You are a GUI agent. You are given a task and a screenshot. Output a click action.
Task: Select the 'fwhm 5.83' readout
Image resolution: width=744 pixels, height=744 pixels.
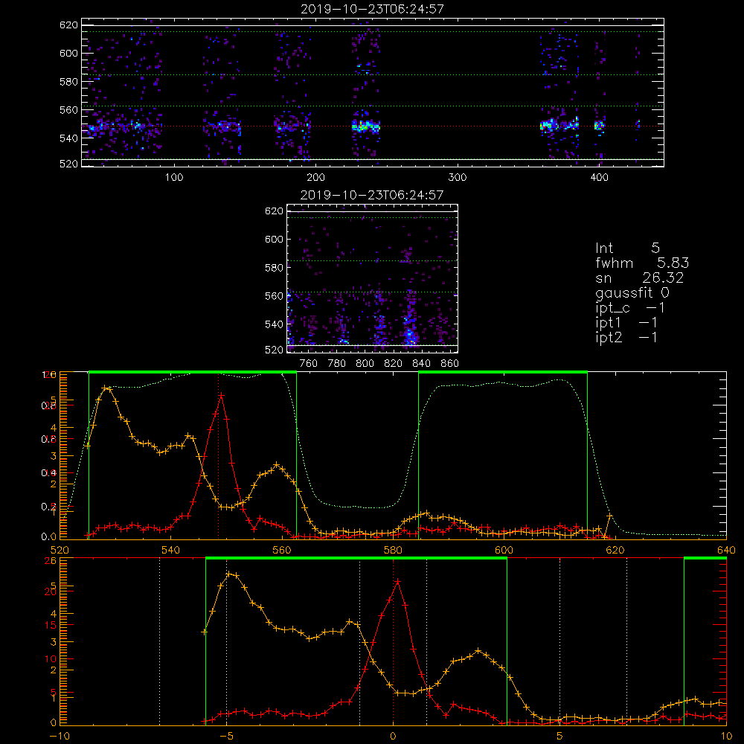tap(642, 263)
